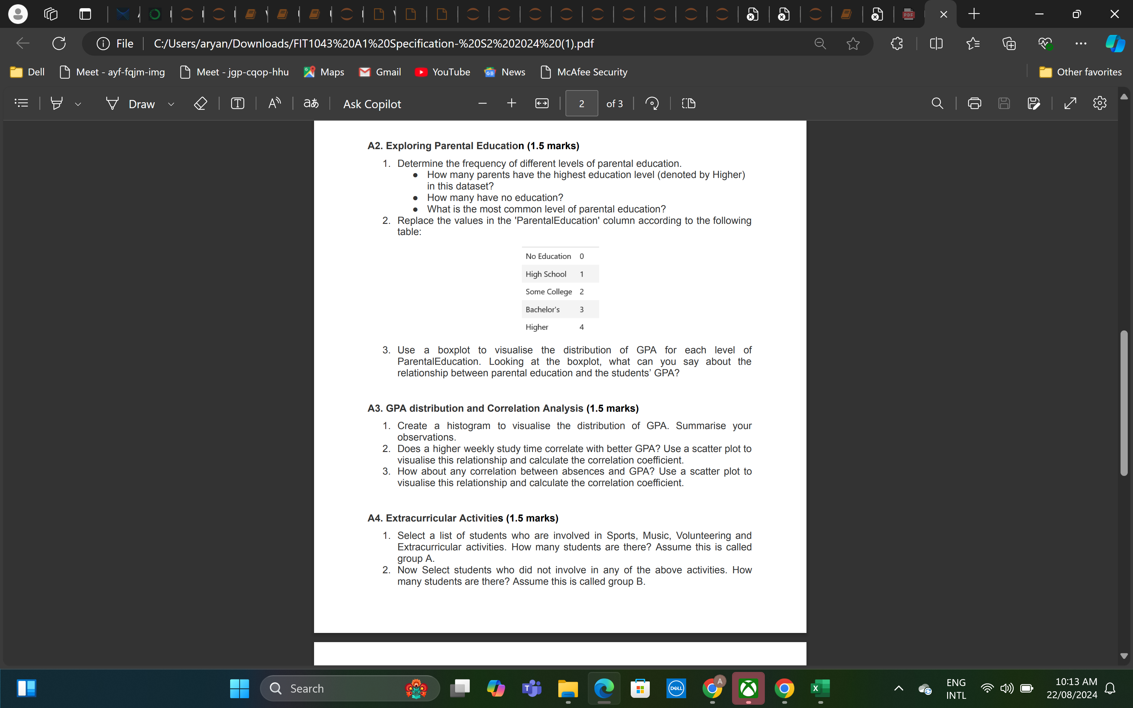Select the Eraser tool
The height and width of the screenshot is (708, 1133).
tap(200, 103)
